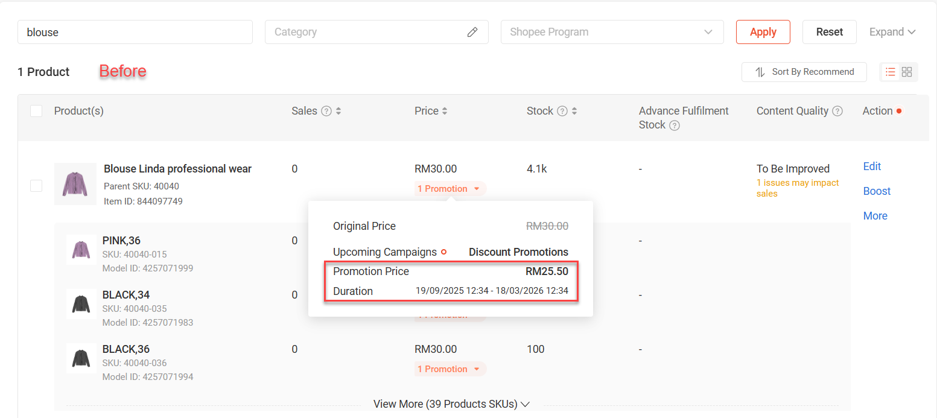Tick the Blouse Linda product checkbox
This screenshot has height=418, width=937.
(36, 186)
